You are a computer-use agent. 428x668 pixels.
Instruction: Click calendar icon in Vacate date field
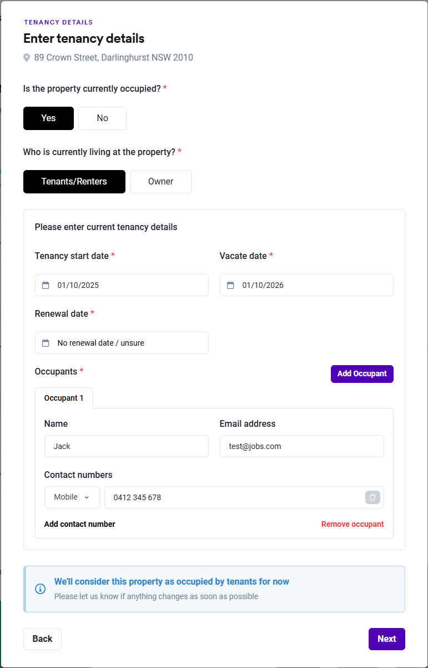230,285
